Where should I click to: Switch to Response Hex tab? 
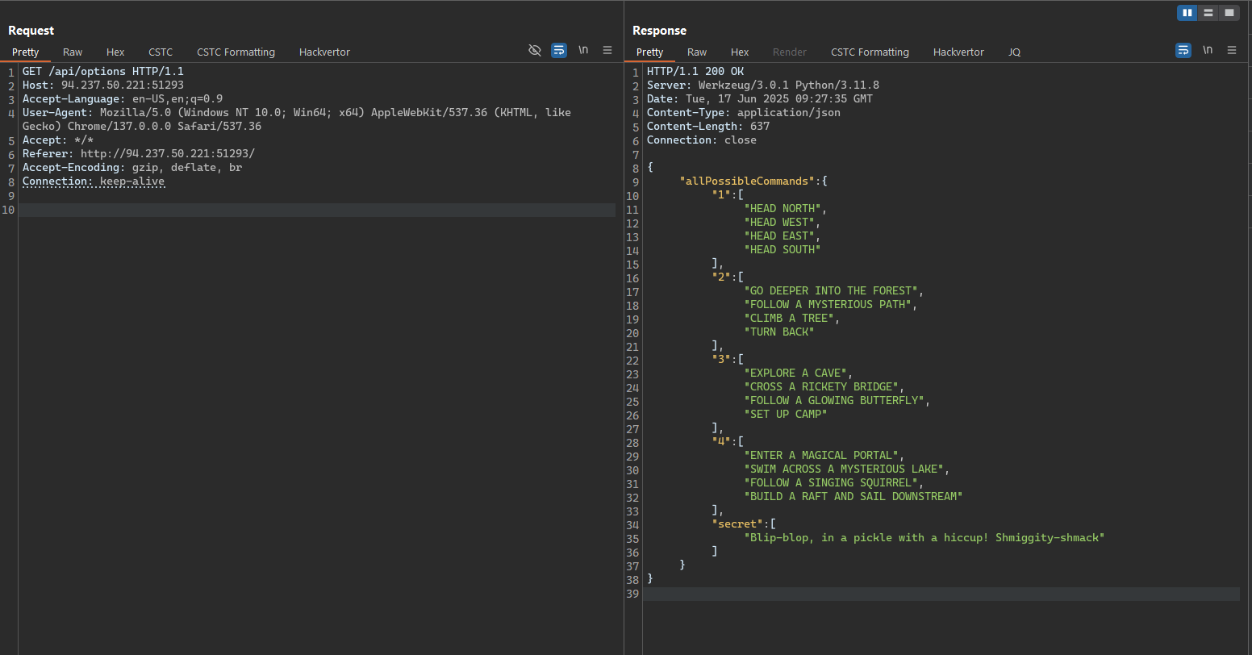pyautogui.click(x=740, y=52)
